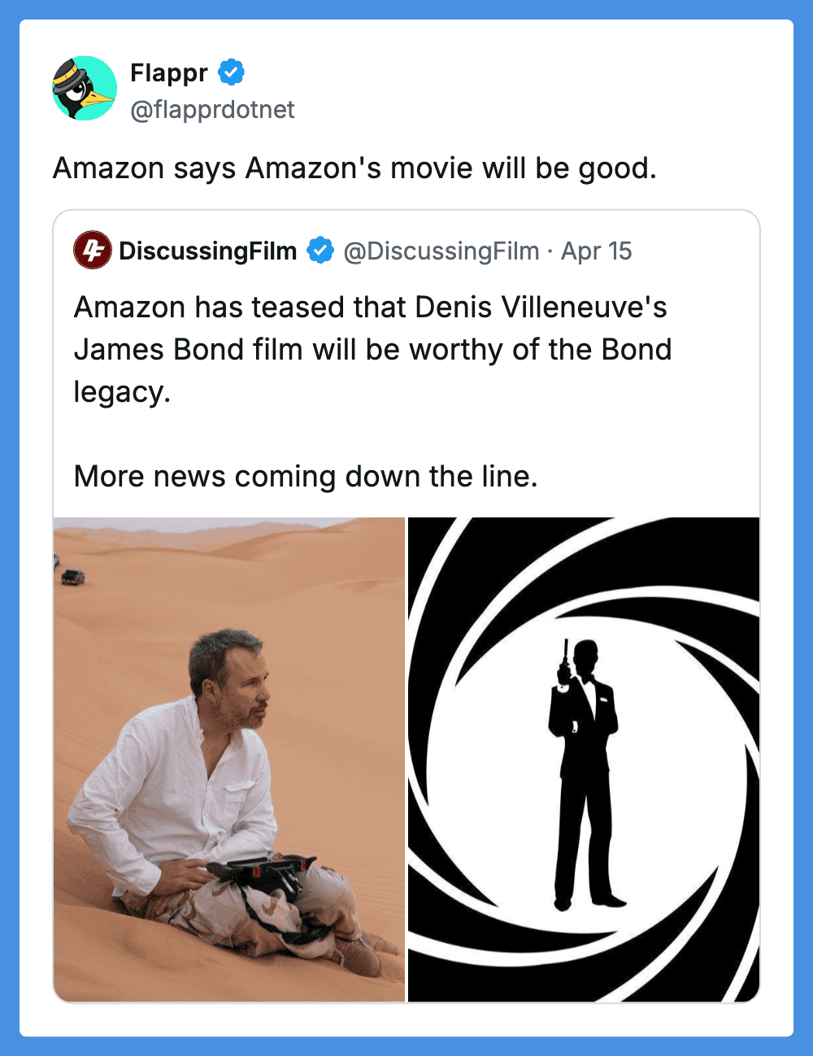
Task: Click the James Bond silhouette figure
Action: point(584,774)
